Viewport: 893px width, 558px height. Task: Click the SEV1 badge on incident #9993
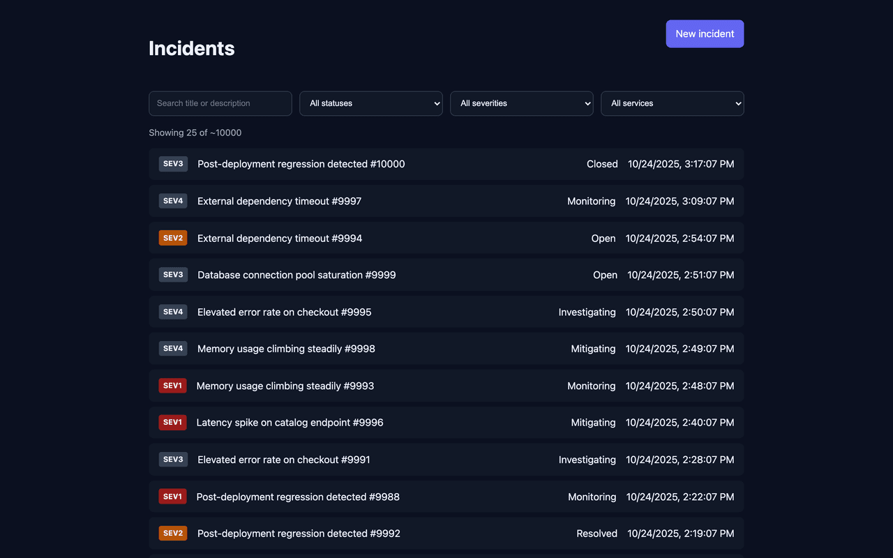pos(172,386)
